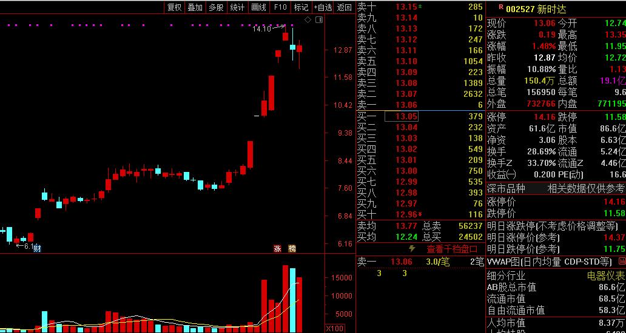Click 明日涨停价(参考) row
Image resolution: width=626 pixels, height=333 pixels.
556,238
